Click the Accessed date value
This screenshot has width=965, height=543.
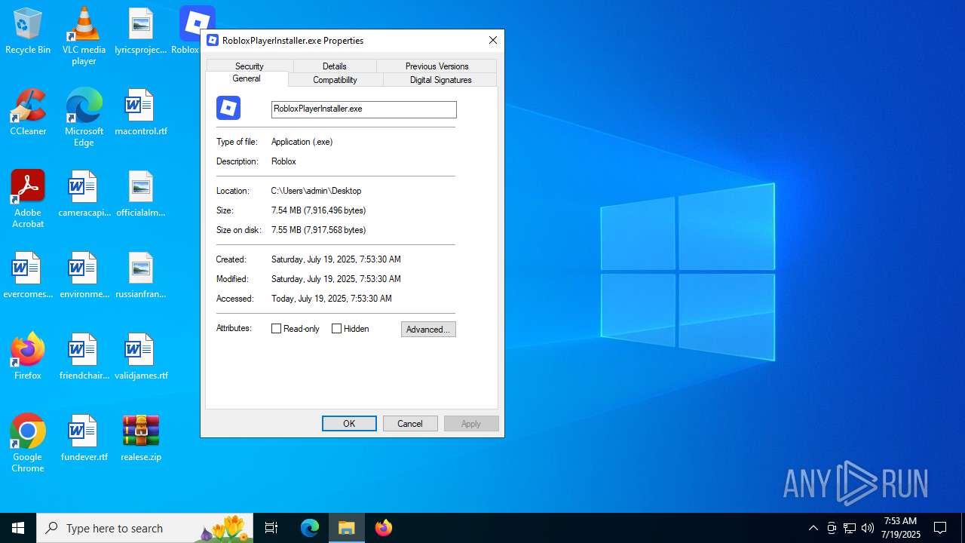click(x=332, y=299)
